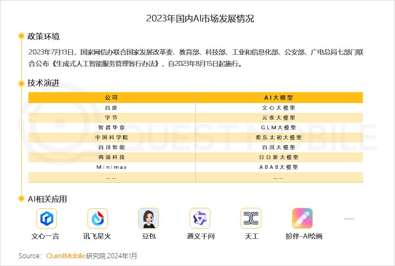Screen dimensions: 395x266
Task: Click the 讯飞星火 label text
Action: click(97, 236)
